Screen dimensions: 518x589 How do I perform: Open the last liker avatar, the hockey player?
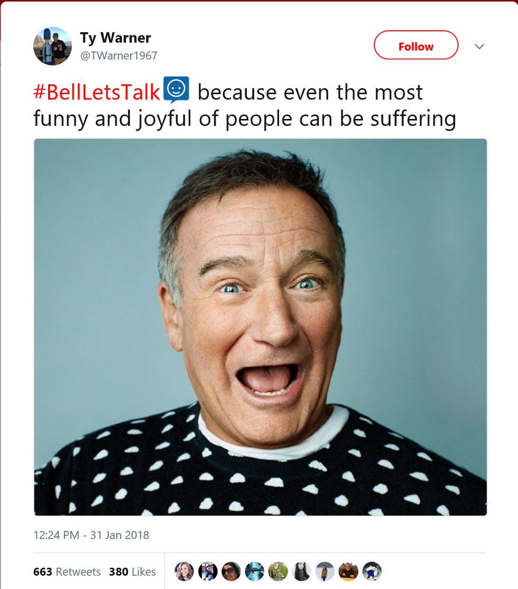[372, 571]
